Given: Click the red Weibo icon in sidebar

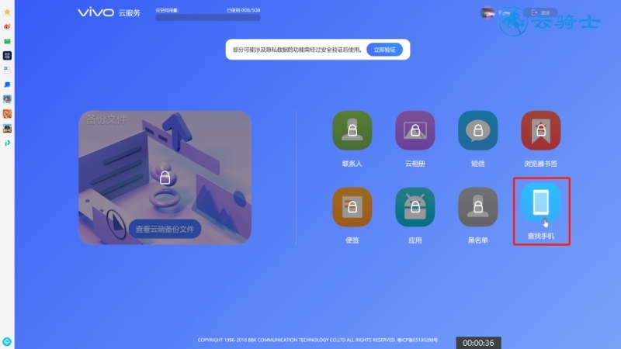Looking at the screenshot, I should pyautogui.click(x=7, y=26).
